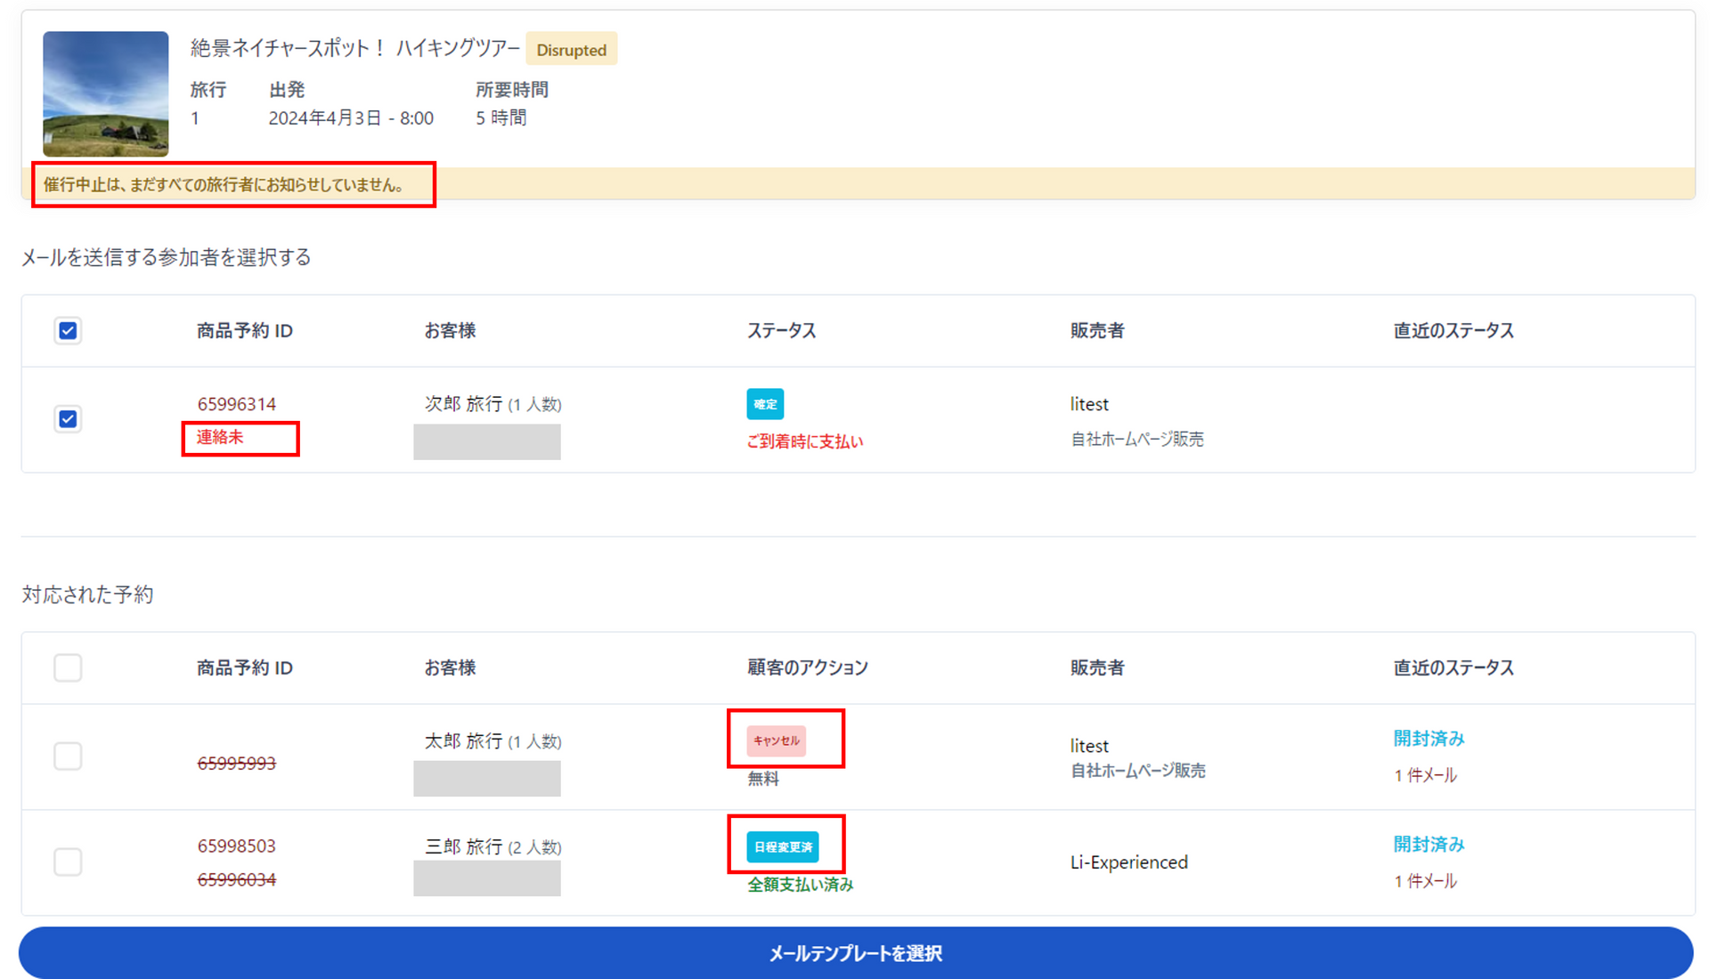1710x979 pixels.
Task: Open booking ID 65996314
Action: (236, 404)
